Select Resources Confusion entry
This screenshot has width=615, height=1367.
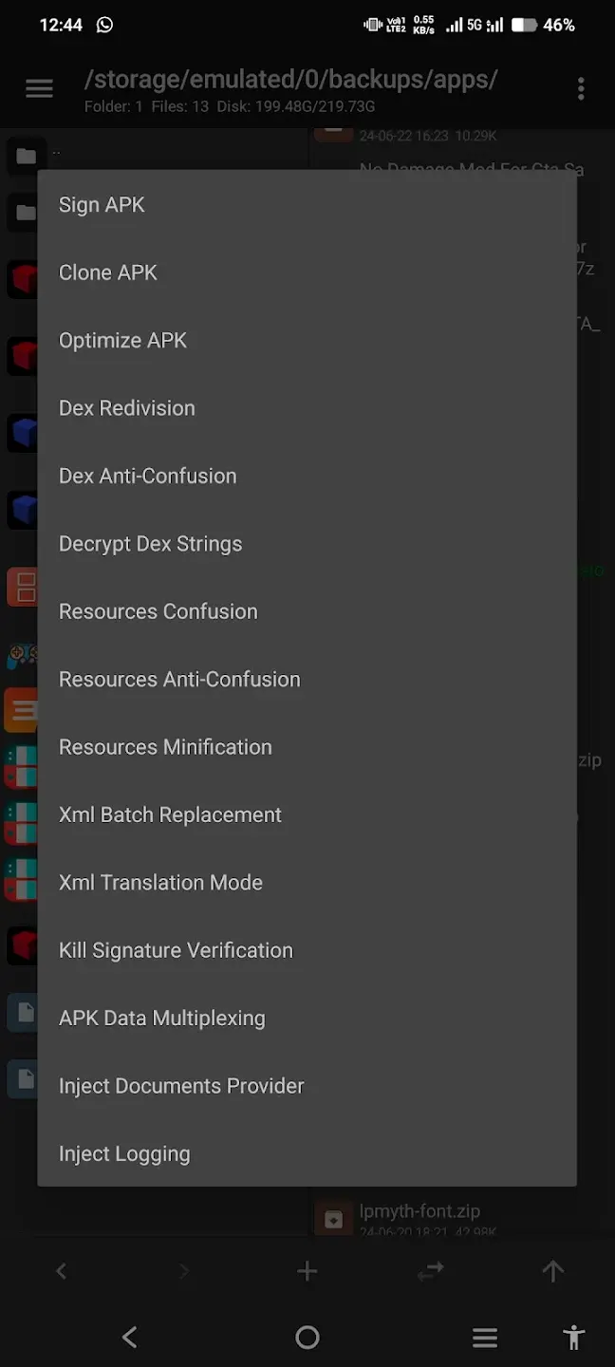pos(158,611)
